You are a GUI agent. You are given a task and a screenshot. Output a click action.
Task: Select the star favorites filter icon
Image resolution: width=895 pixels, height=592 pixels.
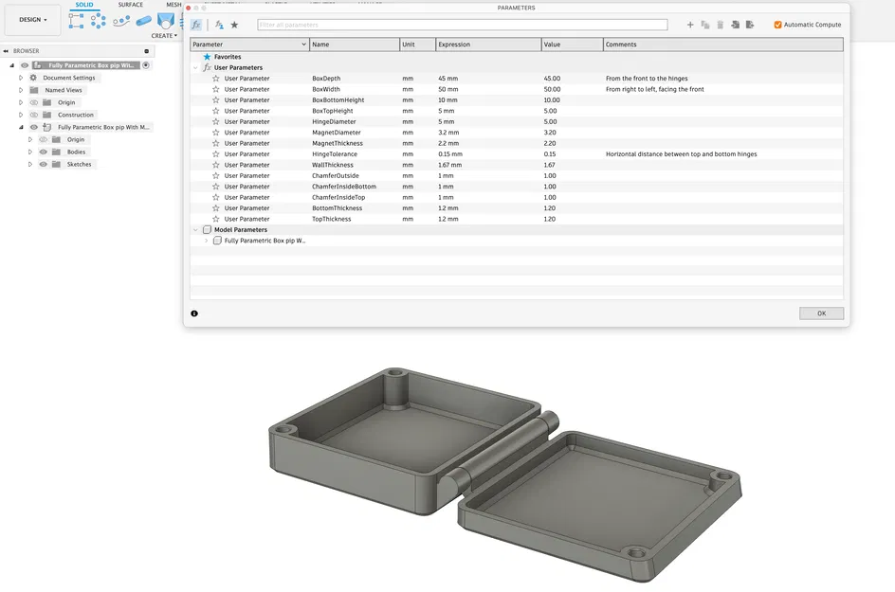click(x=234, y=25)
